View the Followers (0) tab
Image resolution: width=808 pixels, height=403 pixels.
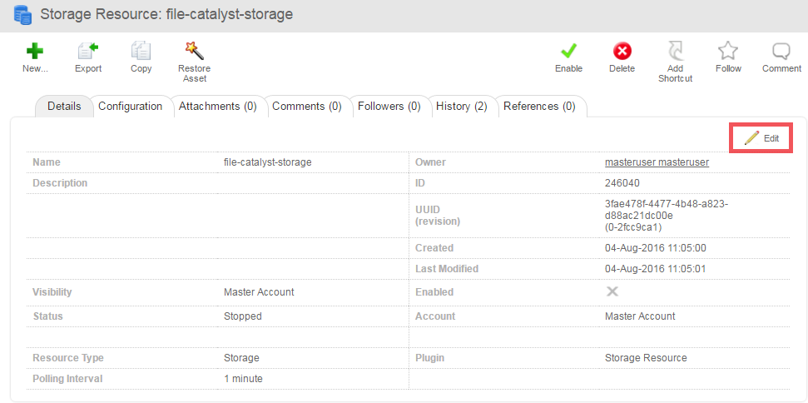(389, 106)
